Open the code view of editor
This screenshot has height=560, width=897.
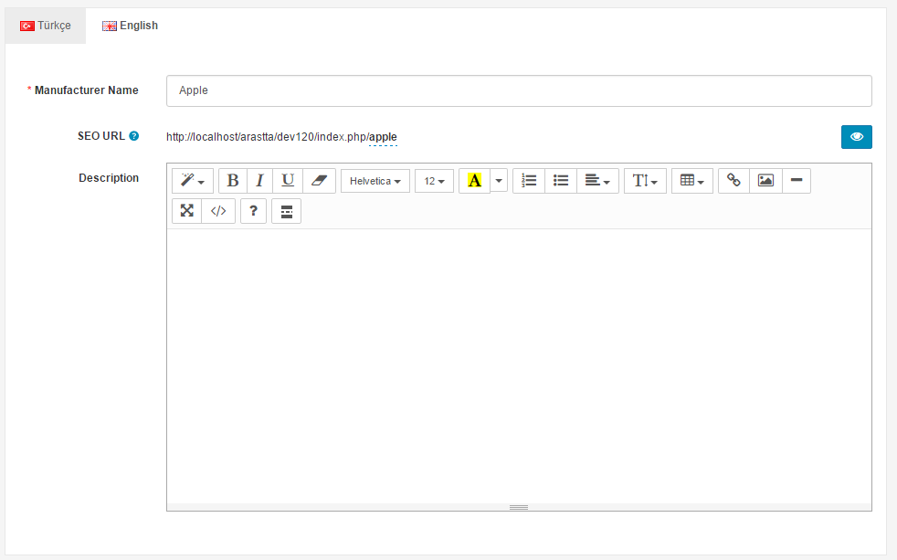pos(218,211)
